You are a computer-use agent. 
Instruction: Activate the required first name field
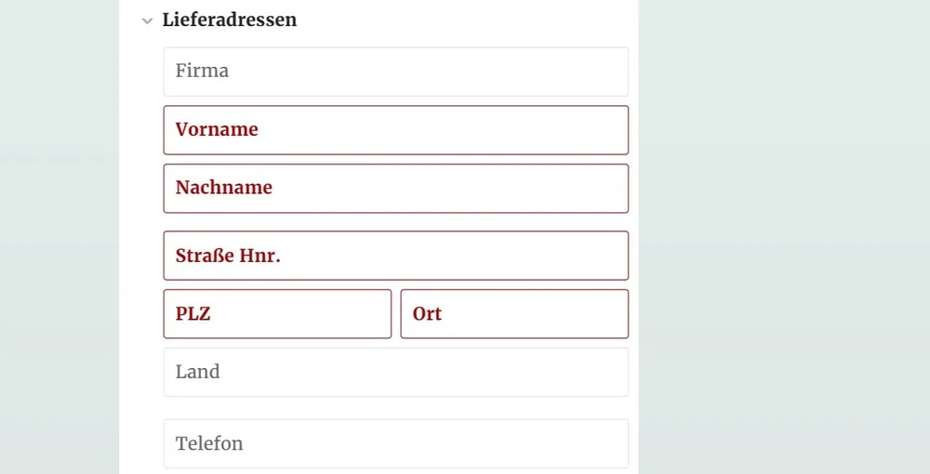point(395,130)
